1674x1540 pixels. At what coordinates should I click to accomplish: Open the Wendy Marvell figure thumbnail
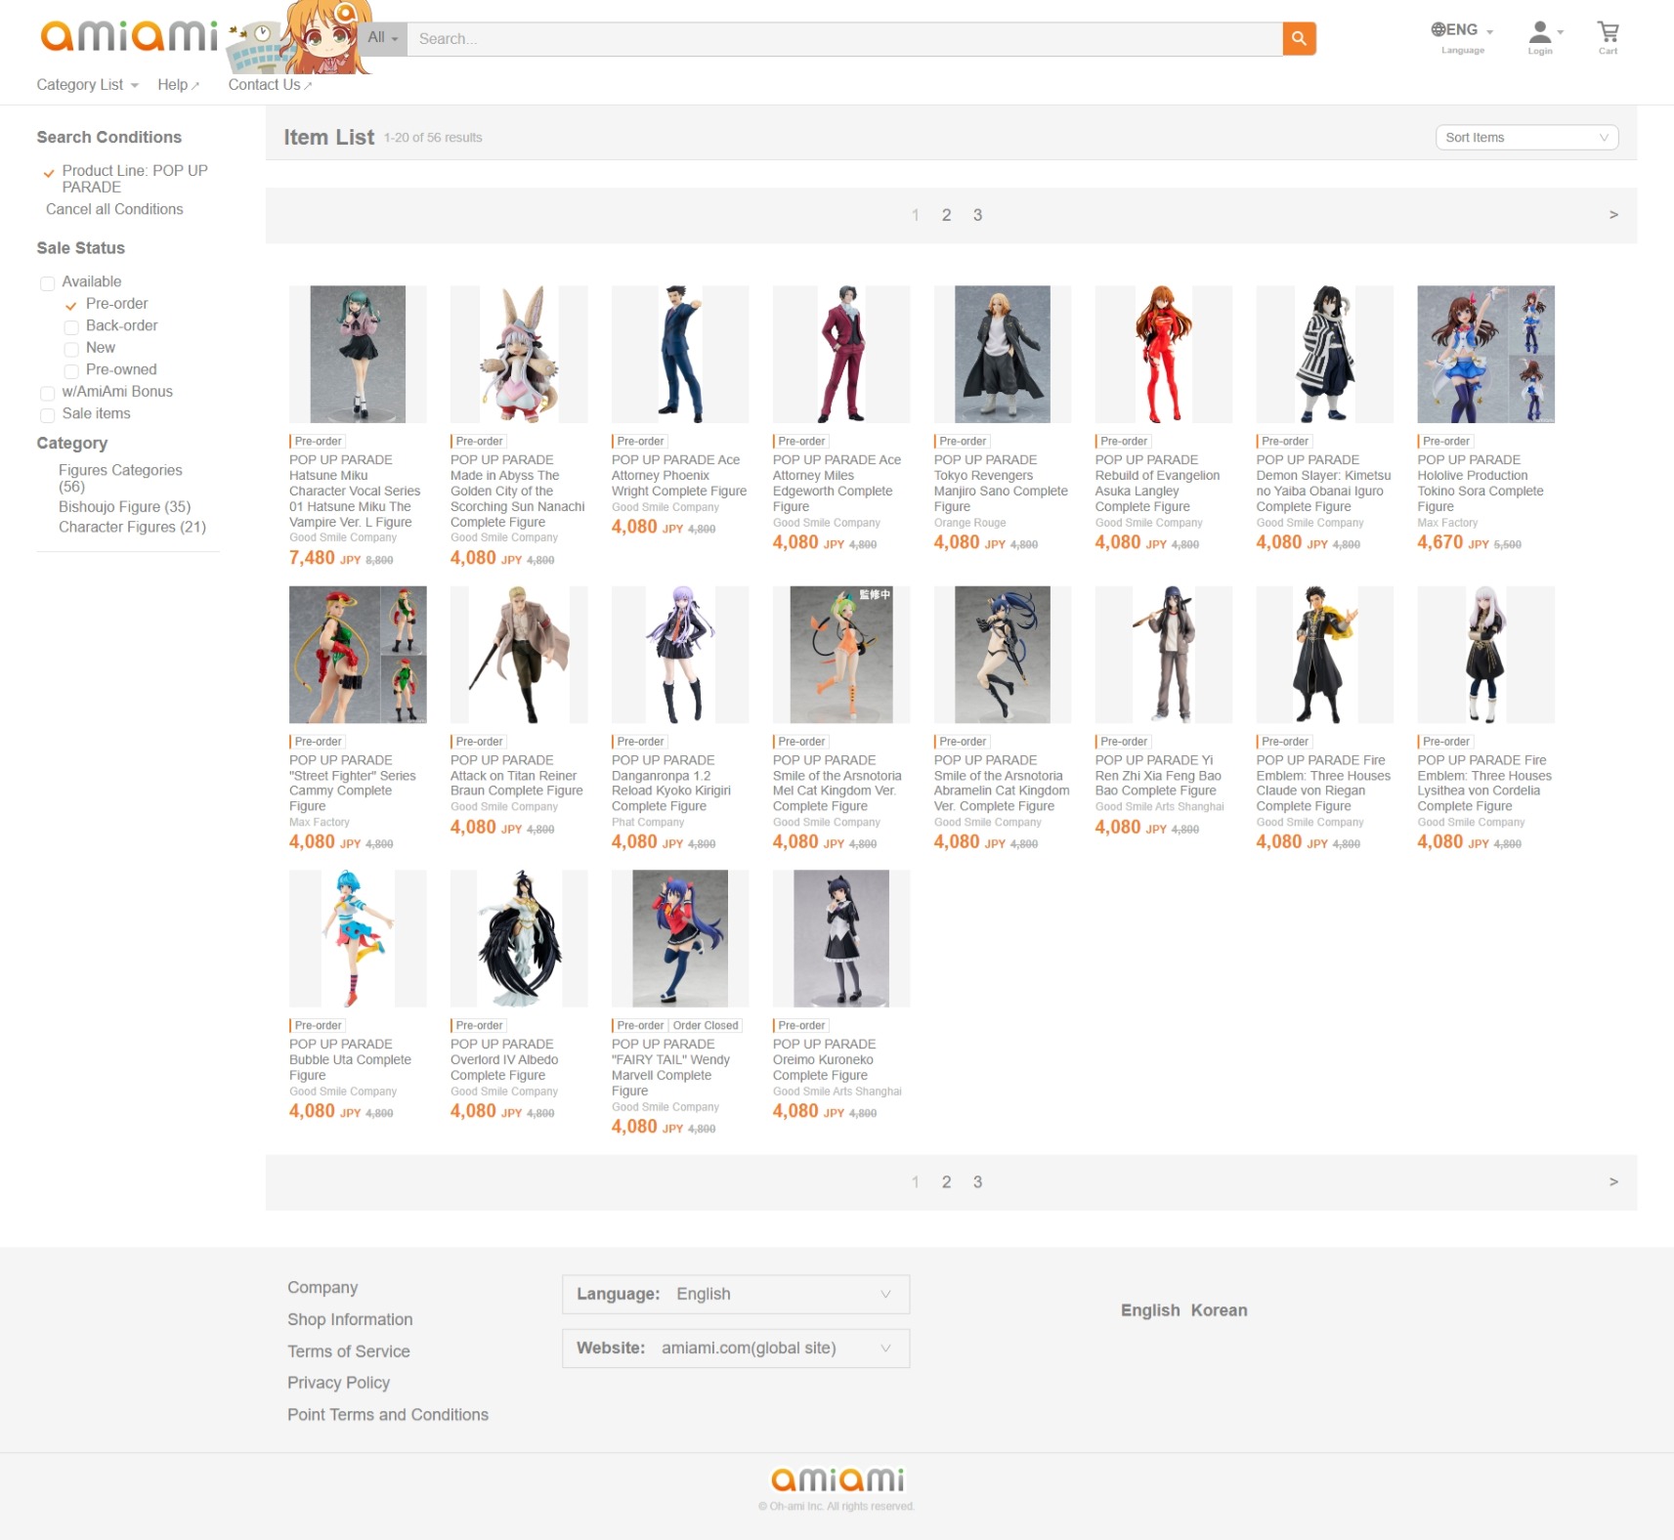pos(680,938)
